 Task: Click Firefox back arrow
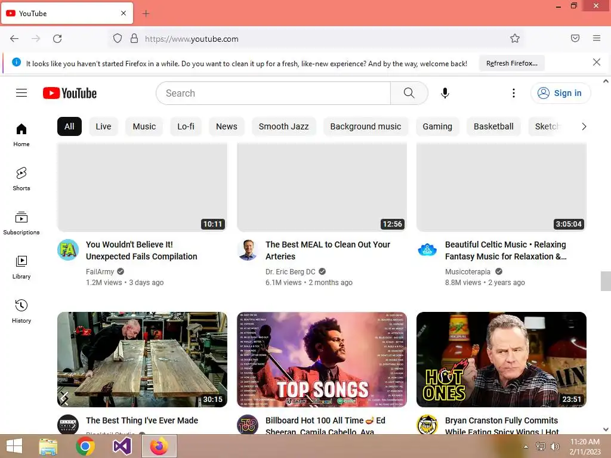click(x=14, y=39)
